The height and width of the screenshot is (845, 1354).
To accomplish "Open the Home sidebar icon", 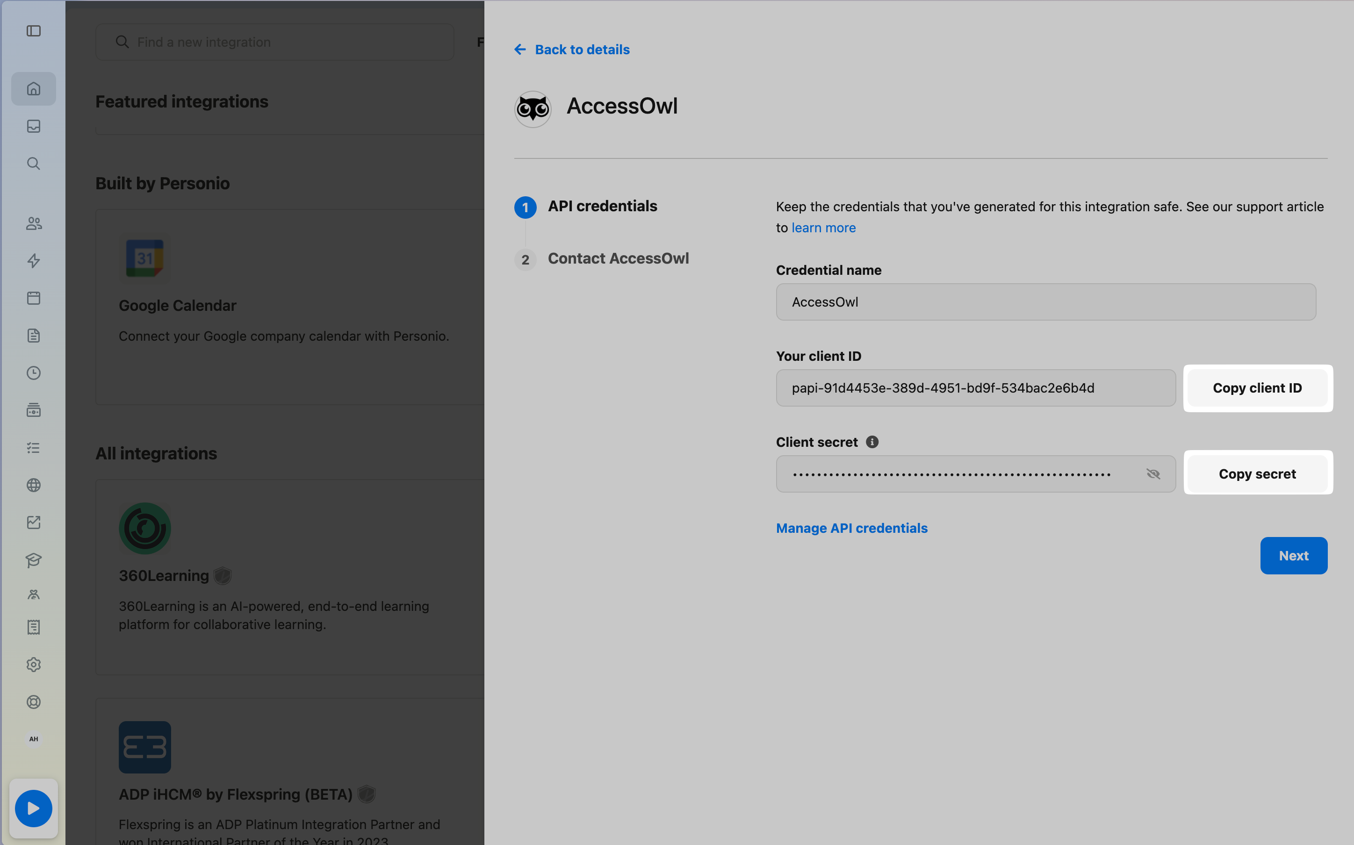I will pyautogui.click(x=34, y=89).
